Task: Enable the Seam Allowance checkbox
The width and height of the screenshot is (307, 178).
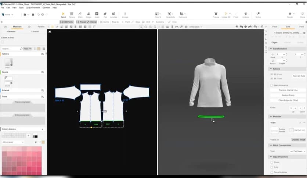Action: click(x=272, y=85)
